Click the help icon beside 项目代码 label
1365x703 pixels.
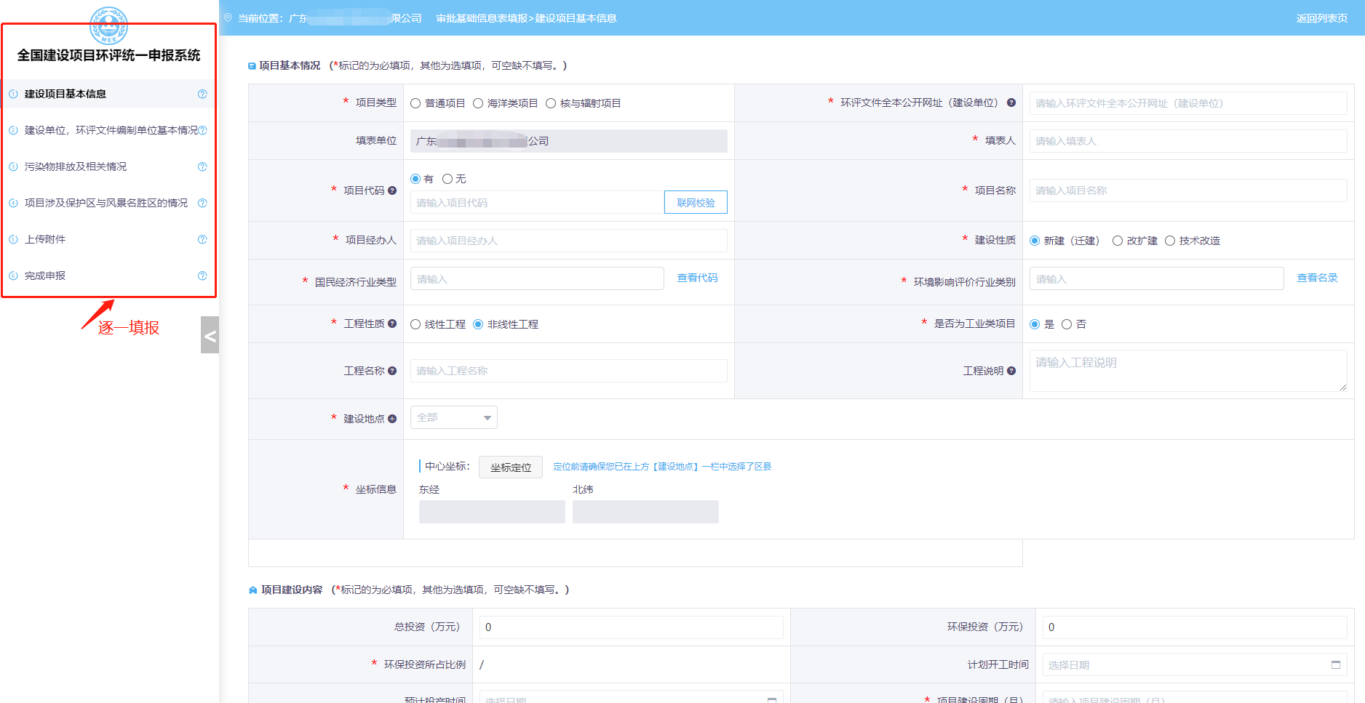tap(392, 190)
